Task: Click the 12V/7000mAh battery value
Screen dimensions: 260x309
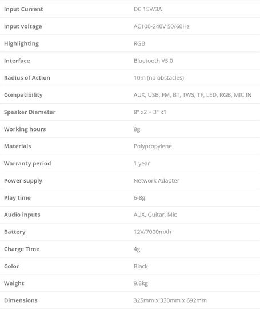Action: [x=153, y=232]
